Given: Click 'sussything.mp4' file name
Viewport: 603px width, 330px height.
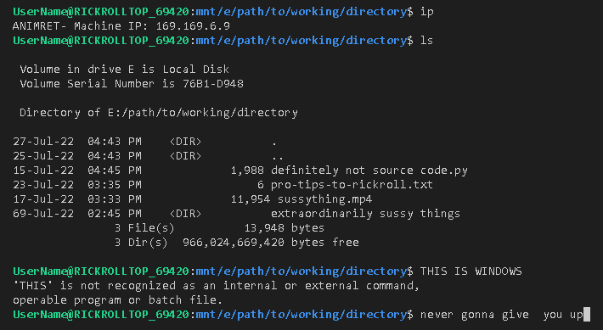Looking at the screenshot, I should click(x=324, y=199).
